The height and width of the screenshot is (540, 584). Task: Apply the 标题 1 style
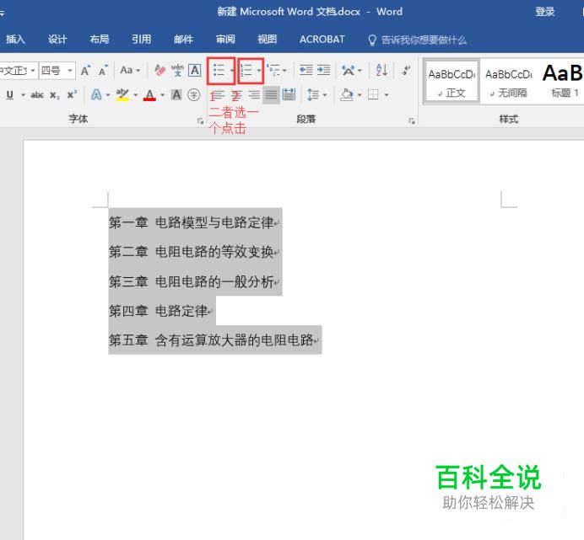[563, 82]
